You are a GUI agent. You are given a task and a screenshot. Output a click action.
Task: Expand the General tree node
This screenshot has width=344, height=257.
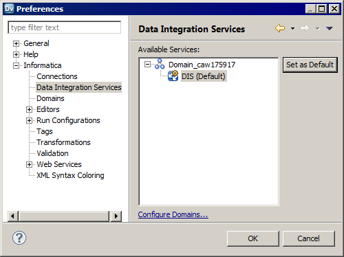[x=16, y=43]
